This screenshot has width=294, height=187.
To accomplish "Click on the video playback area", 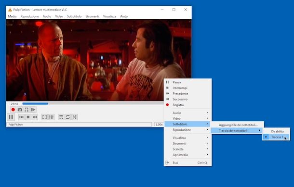I will [99, 60].
